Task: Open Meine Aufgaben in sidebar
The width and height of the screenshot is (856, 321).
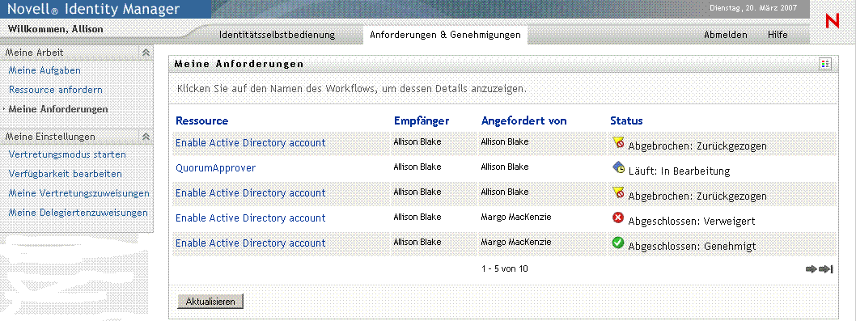Action: [x=44, y=70]
